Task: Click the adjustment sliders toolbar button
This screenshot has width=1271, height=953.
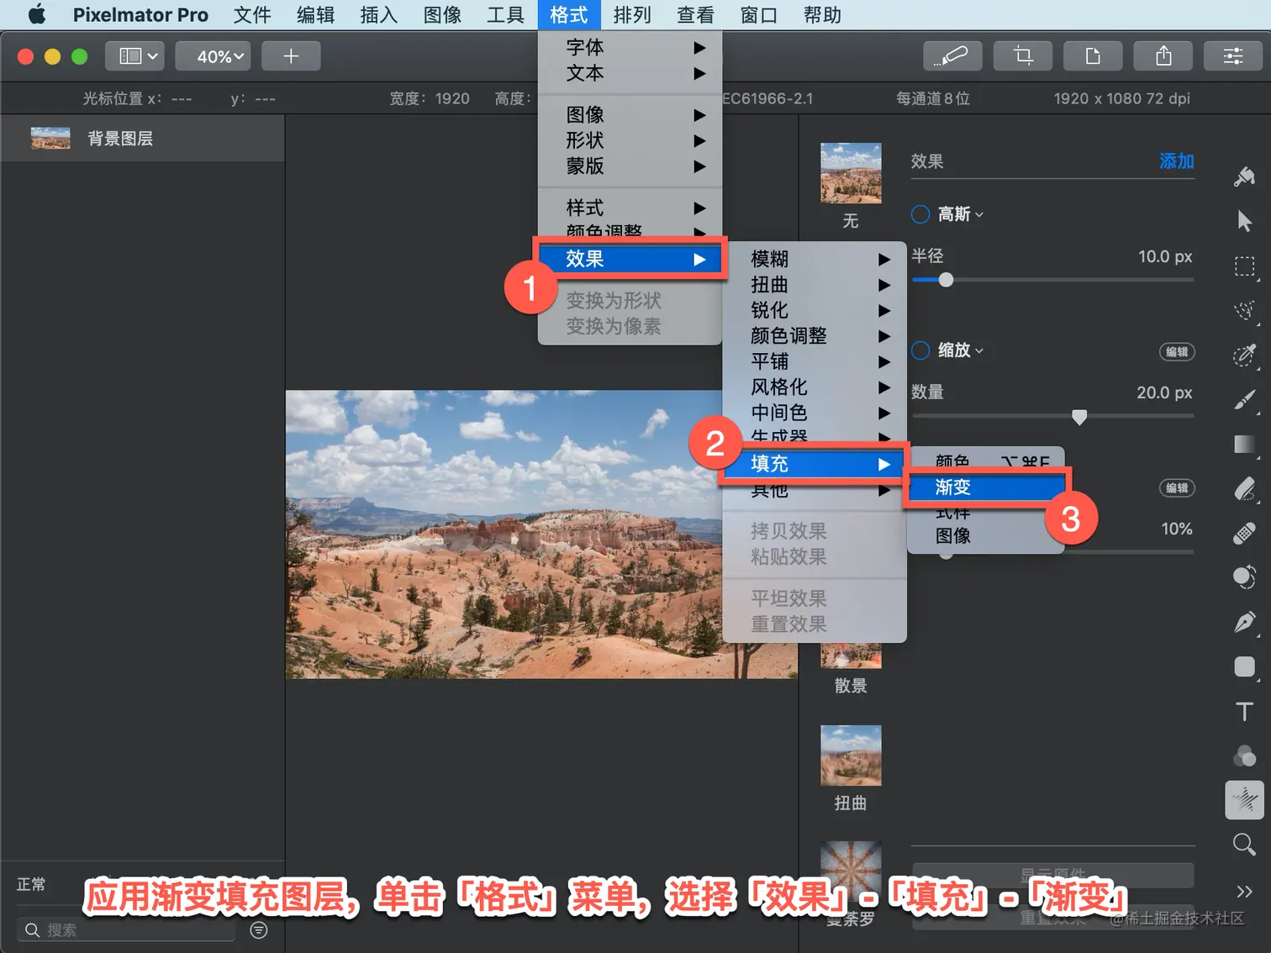Action: click(x=1233, y=56)
